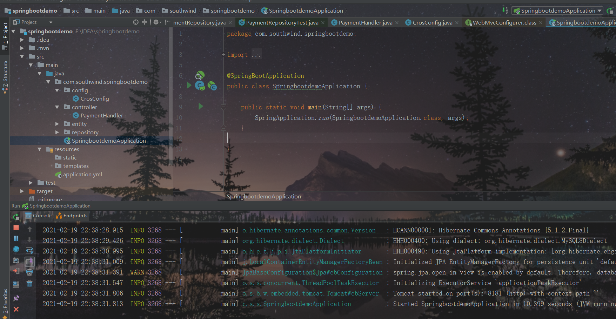
Task: Collapse all nodes in the Project panel
Action: click(x=145, y=22)
